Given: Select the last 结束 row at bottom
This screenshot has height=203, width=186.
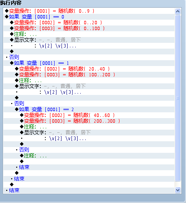Looking at the screenshot, I should (89, 190).
